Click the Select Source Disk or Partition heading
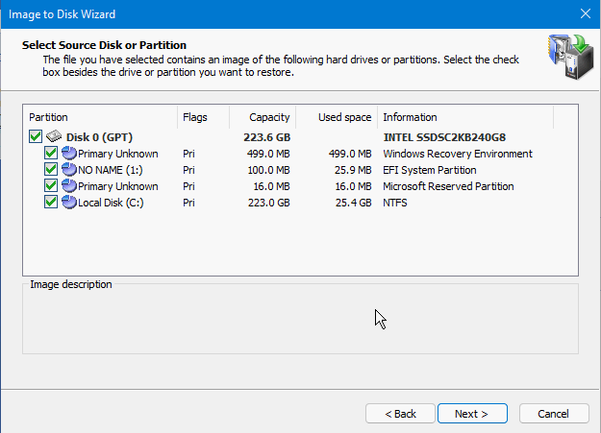601x433 pixels. pos(104,45)
